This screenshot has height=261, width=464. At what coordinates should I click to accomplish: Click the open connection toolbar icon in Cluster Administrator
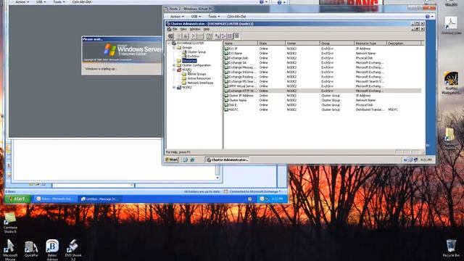171,36
